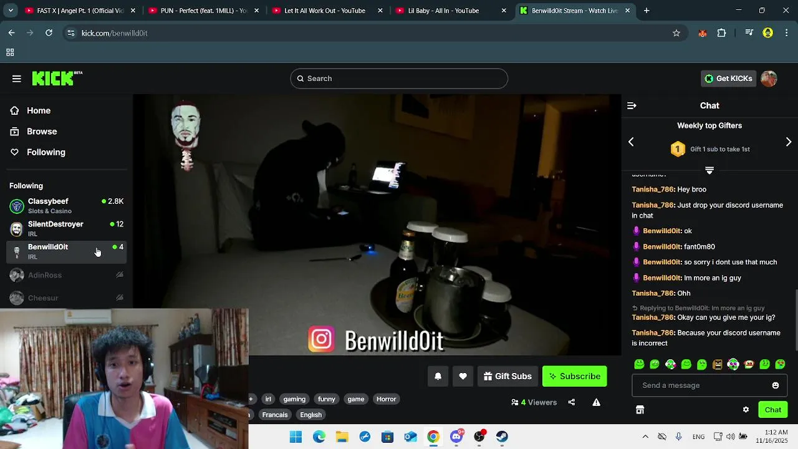Select the Francais language tag
Image resolution: width=798 pixels, height=449 pixels.
(275, 415)
